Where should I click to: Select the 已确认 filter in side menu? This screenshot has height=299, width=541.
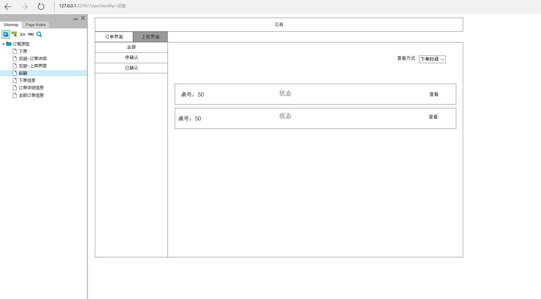click(x=131, y=68)
